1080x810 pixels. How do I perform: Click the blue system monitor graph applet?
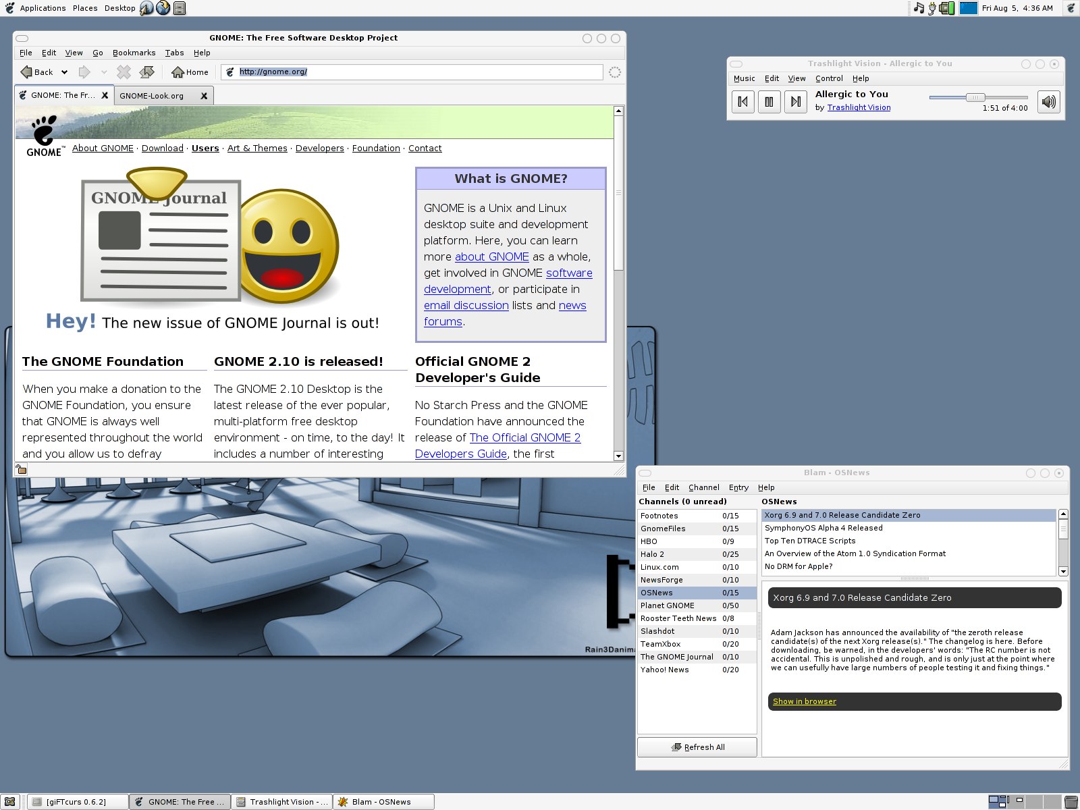[969, 8]
